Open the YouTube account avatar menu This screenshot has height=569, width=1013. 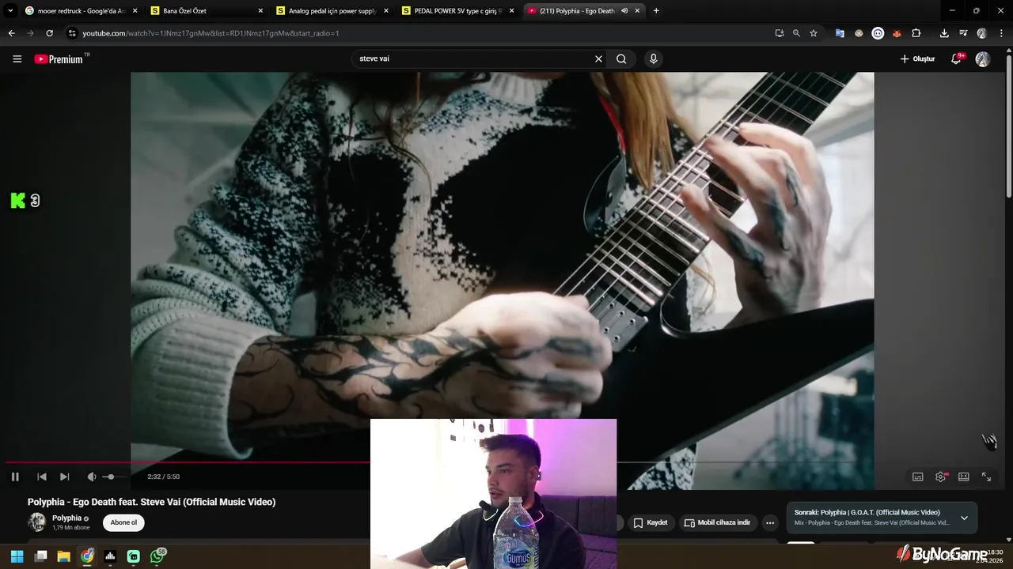pyautogui.click(x=983, y=59)
